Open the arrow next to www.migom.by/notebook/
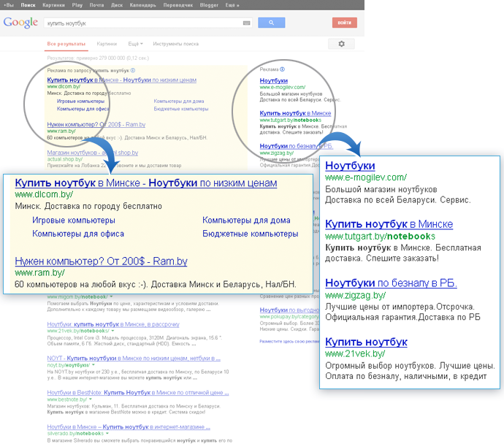 point(112,296)
